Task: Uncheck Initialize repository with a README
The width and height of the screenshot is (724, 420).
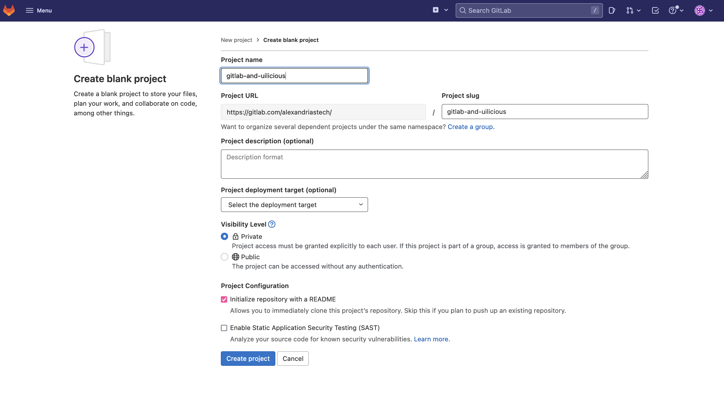Action: point(224,299)
